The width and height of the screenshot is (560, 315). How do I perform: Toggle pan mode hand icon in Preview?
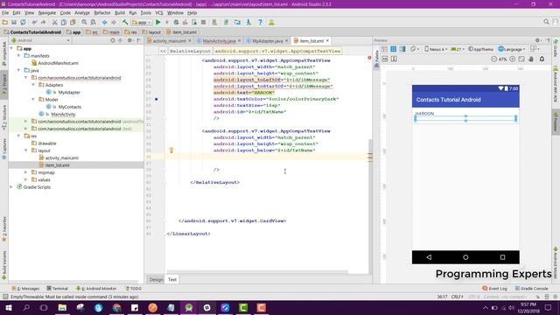pos(531,59)
